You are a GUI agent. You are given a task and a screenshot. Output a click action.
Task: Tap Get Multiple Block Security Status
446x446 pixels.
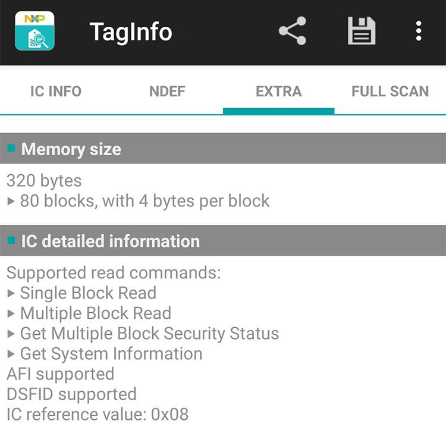[149, 334]
